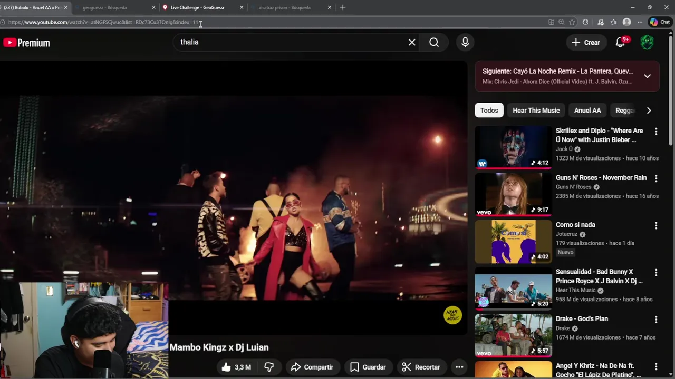The width and height of the screenshot is (675, 379).
Task: Click the Recortar button
Action: coord(421,367)
